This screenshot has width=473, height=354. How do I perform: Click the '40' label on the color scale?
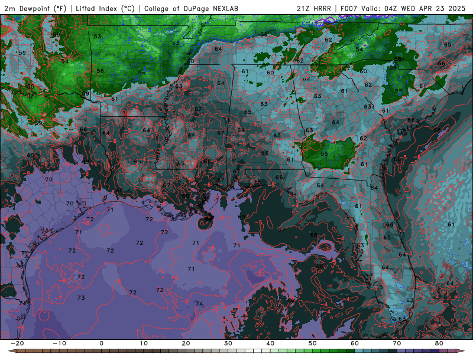[x=270, y=343]
